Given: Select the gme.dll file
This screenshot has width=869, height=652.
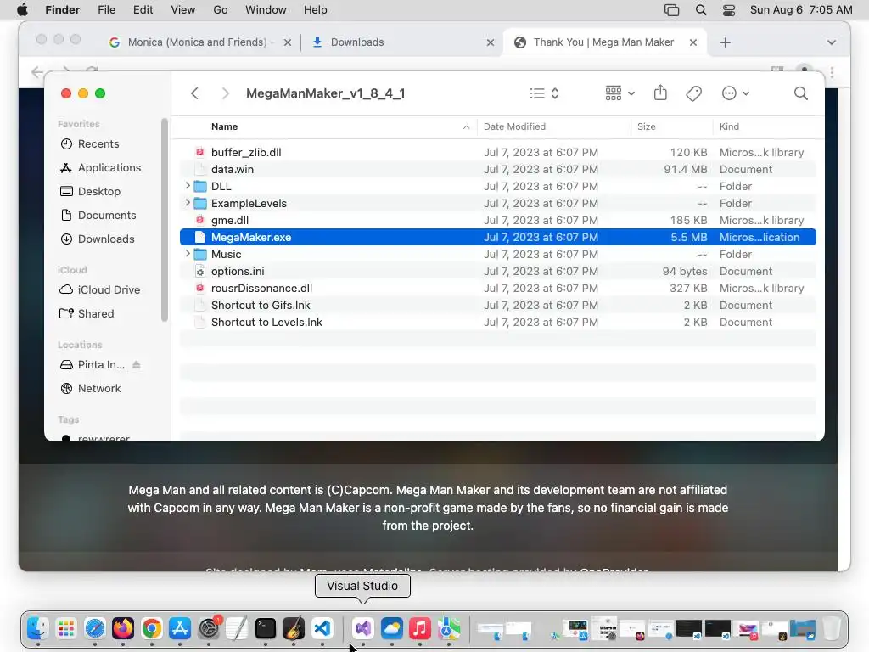Looking at the screenshot, I should point(497,220).
